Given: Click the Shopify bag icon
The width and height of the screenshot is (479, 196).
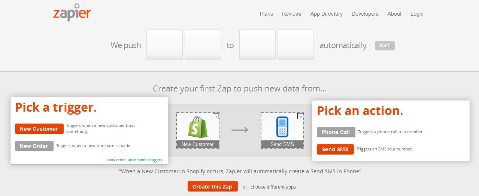Looking at the screenshot, I should (x=198, y=127).
